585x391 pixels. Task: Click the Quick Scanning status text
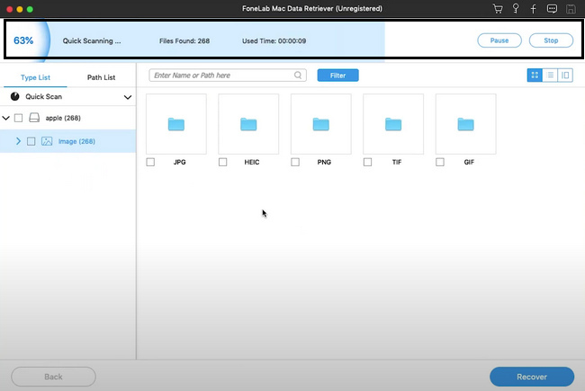92,41
